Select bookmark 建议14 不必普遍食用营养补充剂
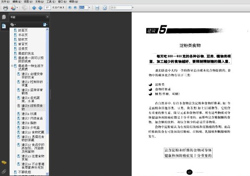 [33, 166]
